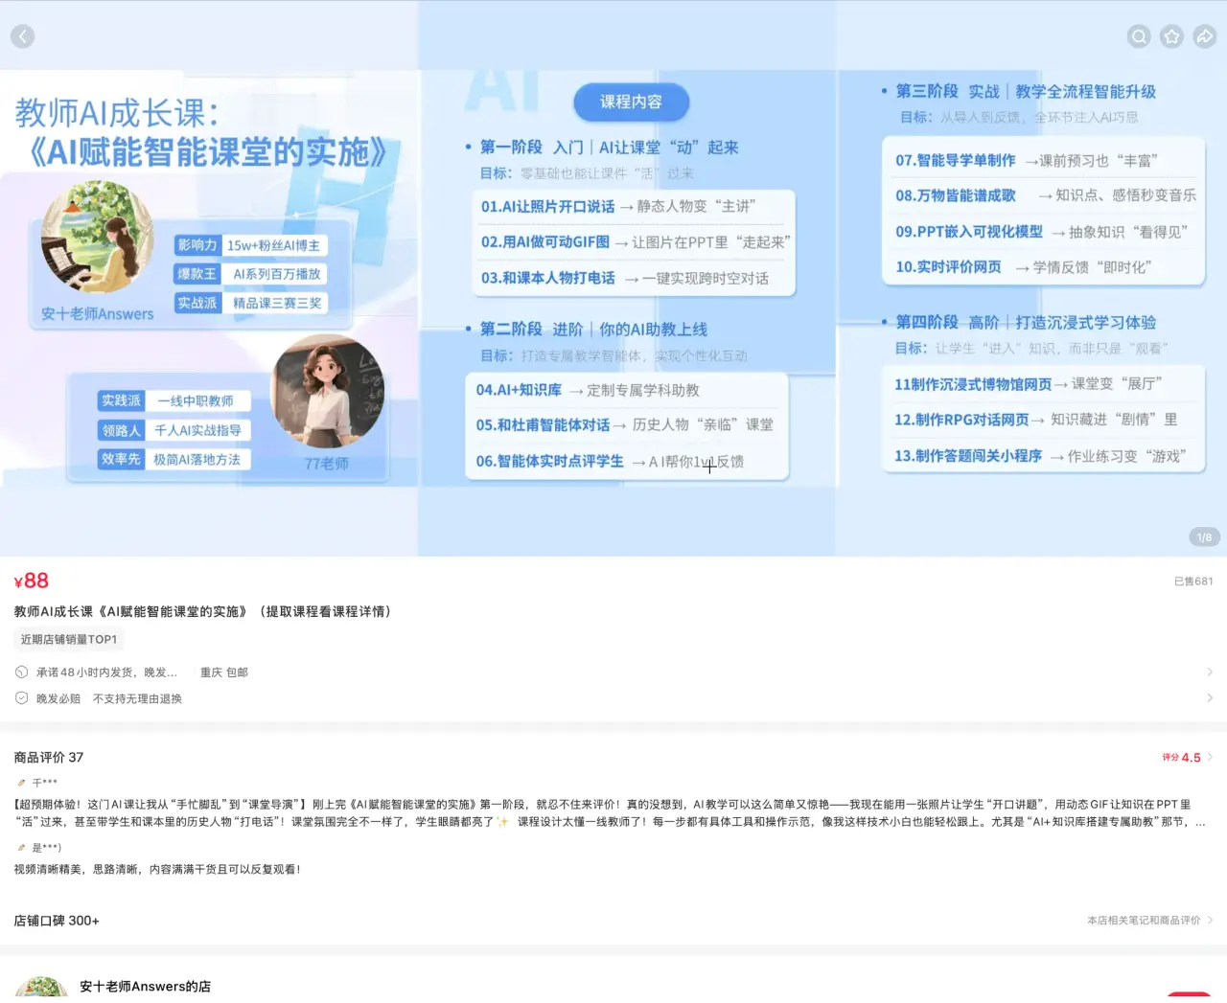Viewport: 1227px width, 1003px height.
Task: Click 04.AI+知识库 course item
Action: tap(588, 390)
